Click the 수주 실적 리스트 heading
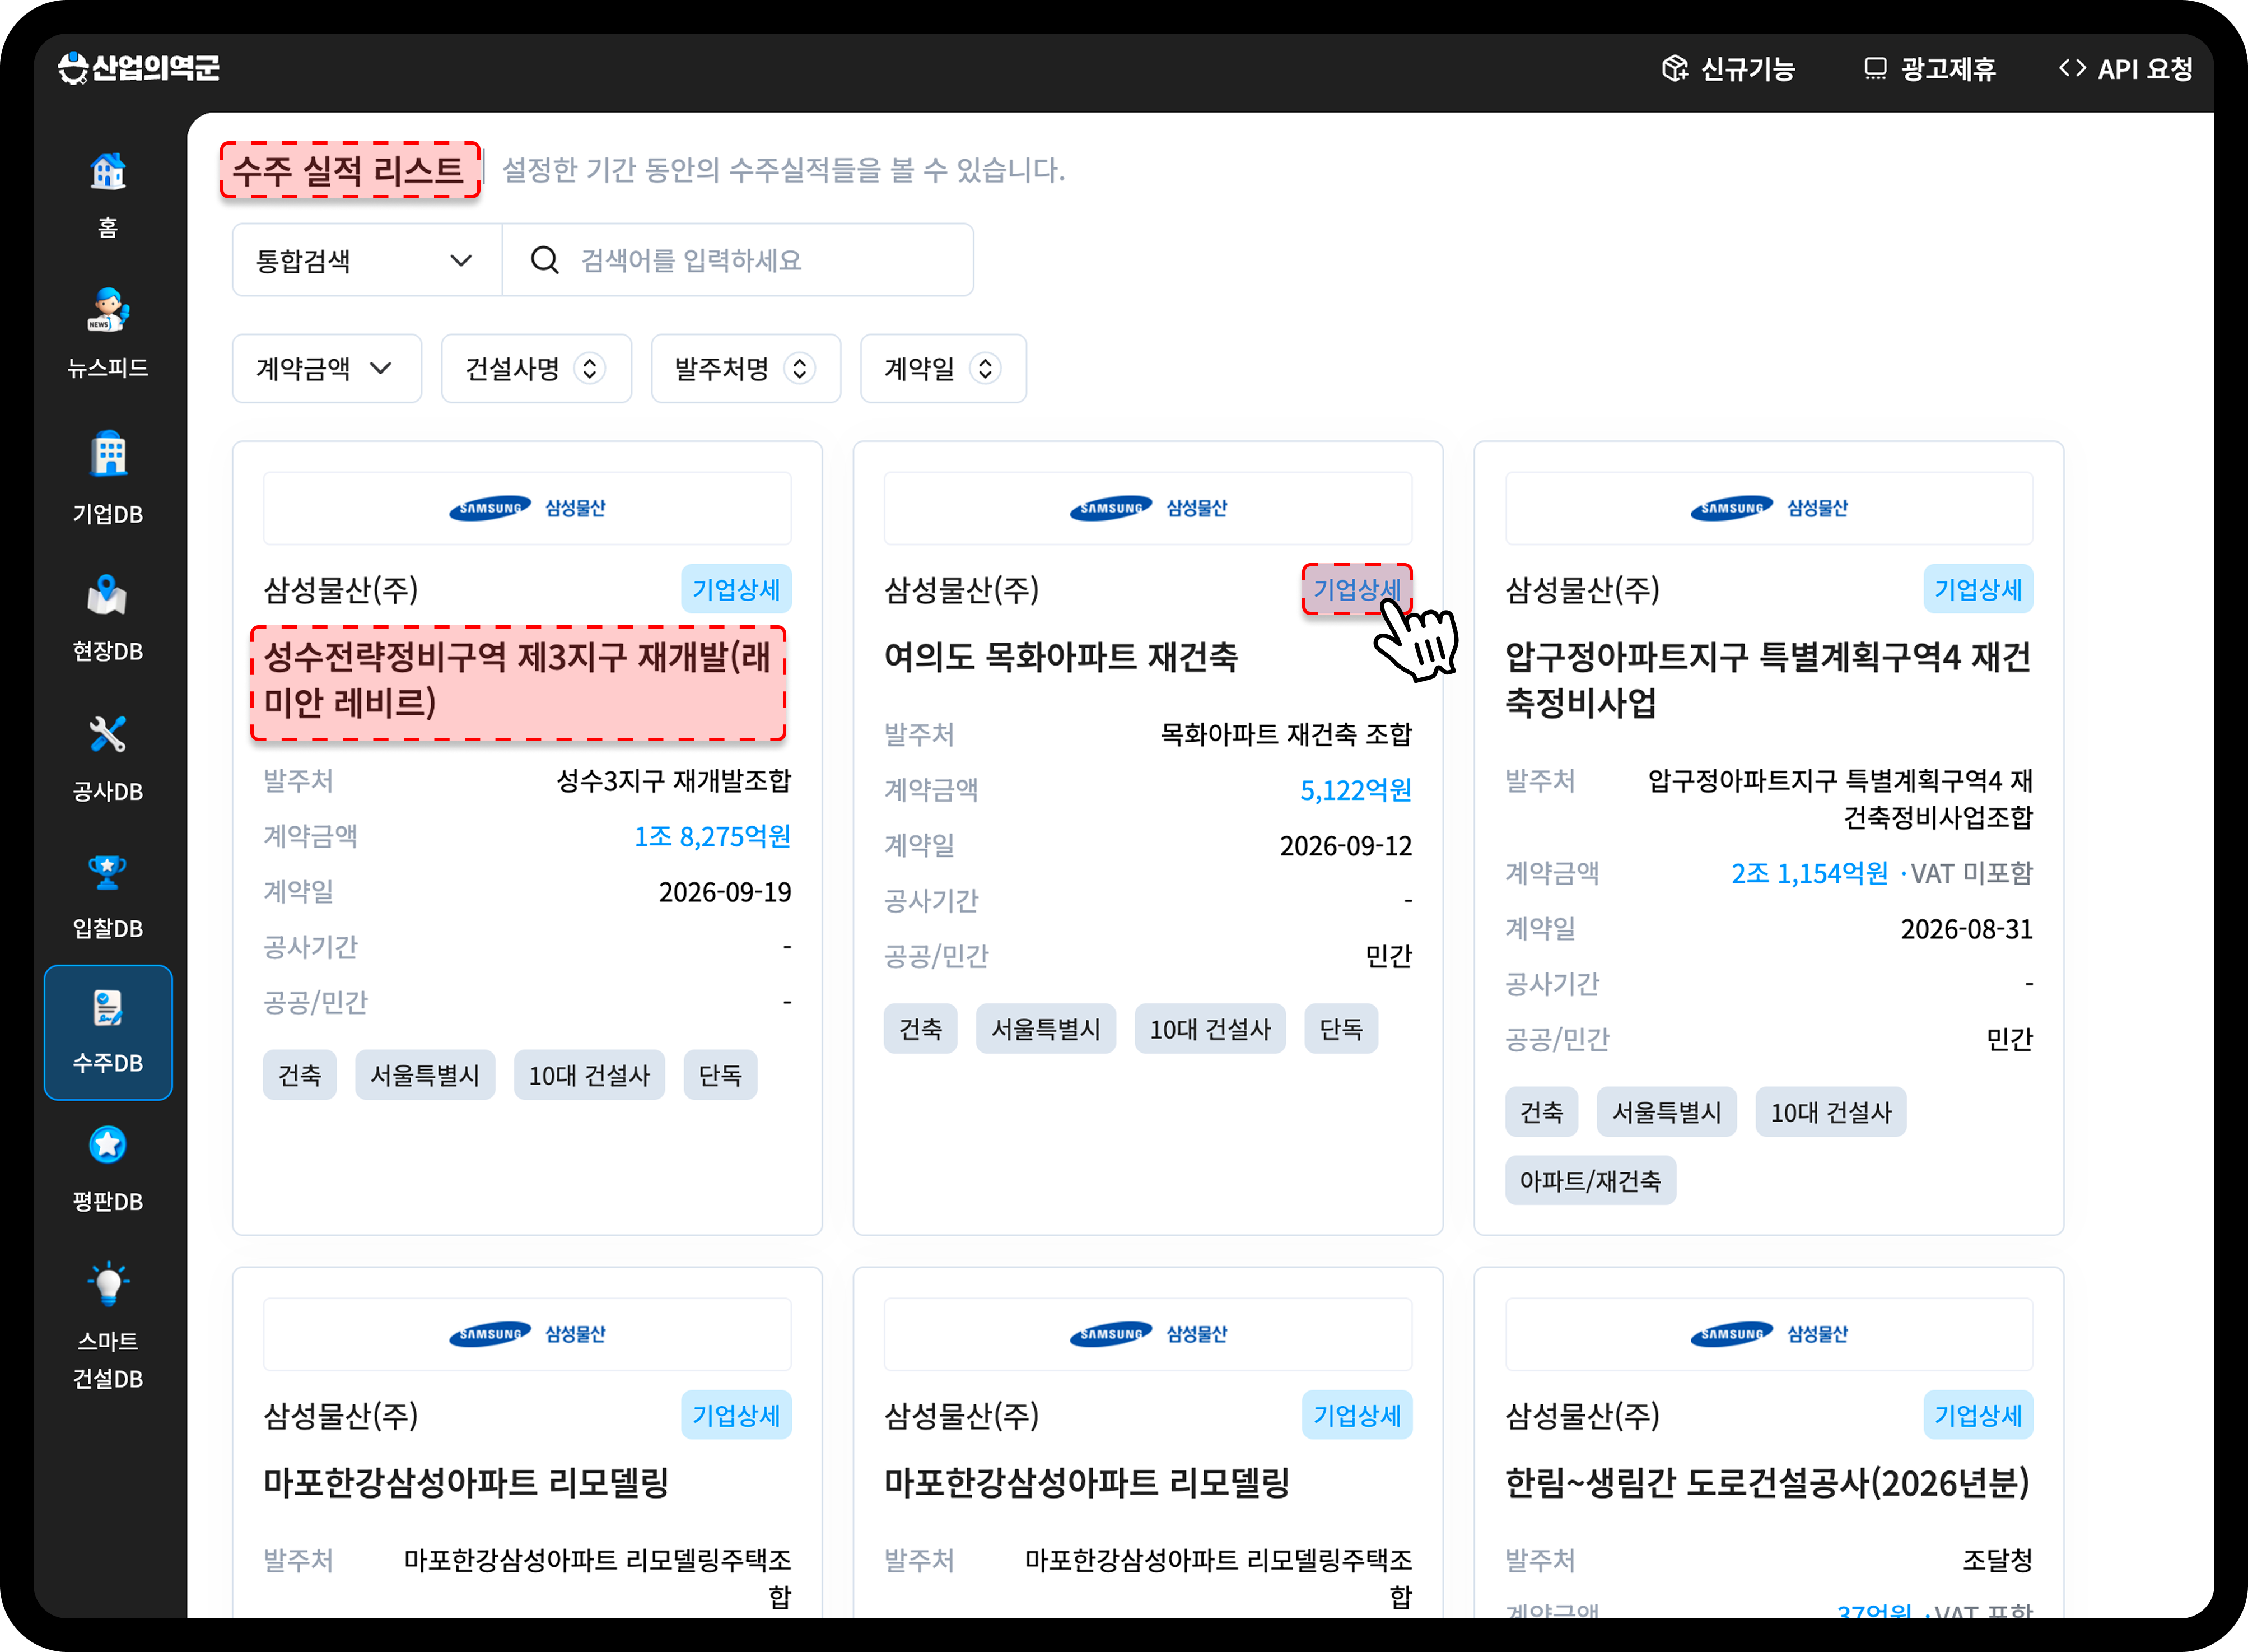Screen dimensions: 2248x1652 click(349, 170)
